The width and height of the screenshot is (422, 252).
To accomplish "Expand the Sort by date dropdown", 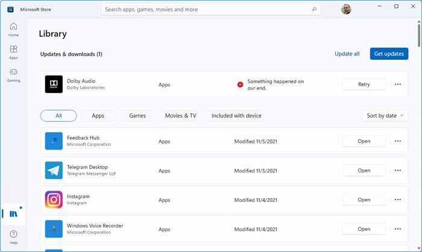I will point(386,116).
